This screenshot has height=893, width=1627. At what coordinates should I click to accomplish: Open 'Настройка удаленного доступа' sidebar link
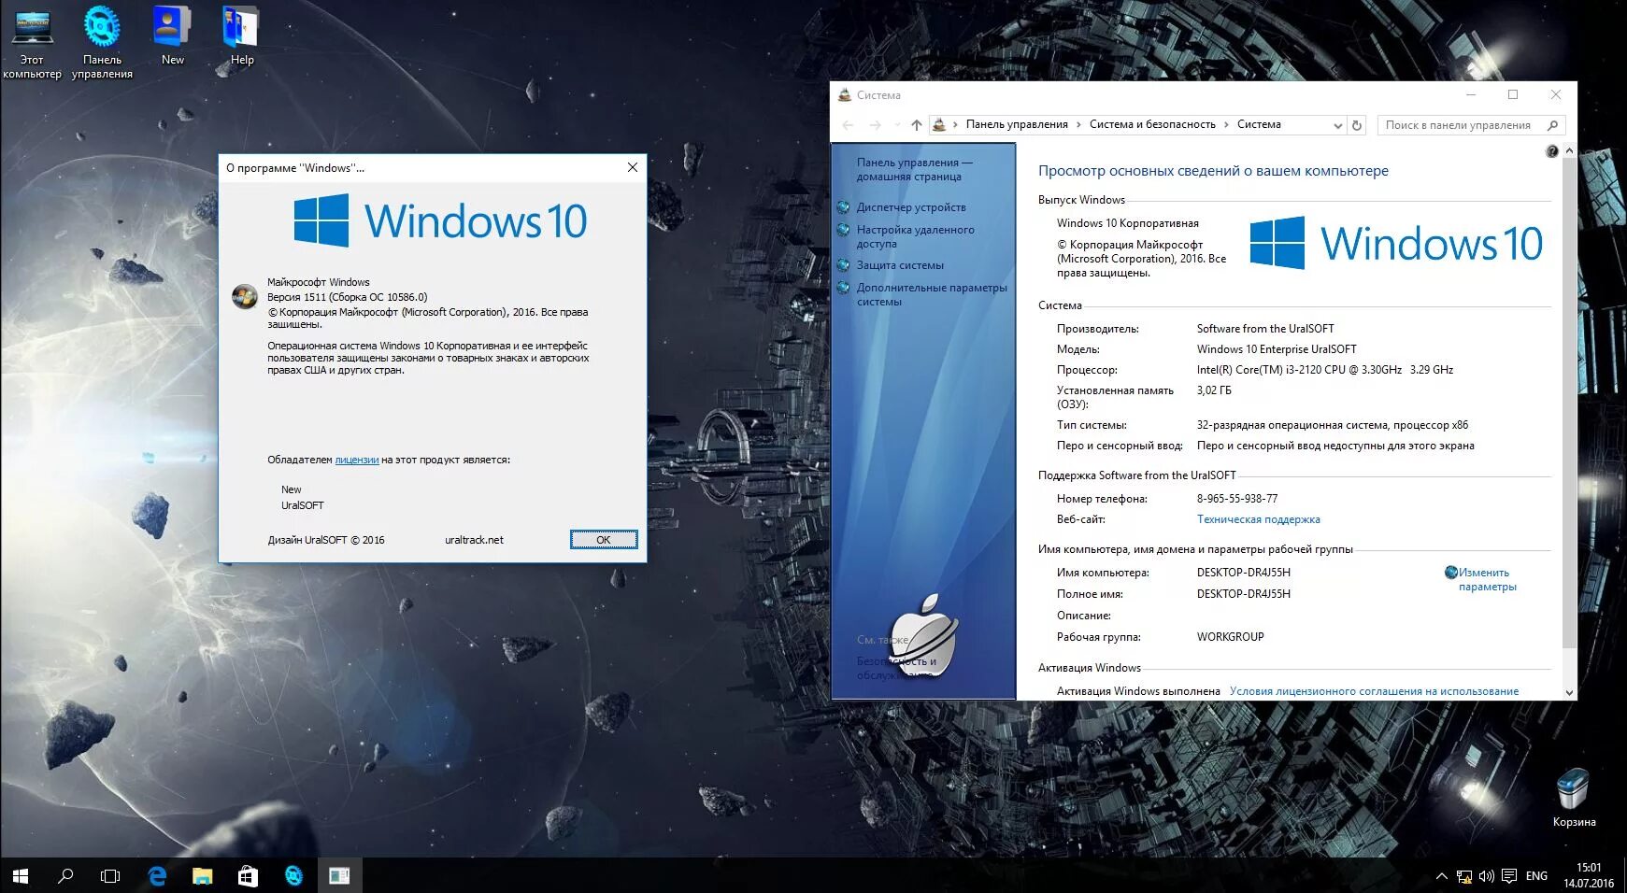pyautogui.click(x=915, y=236)
